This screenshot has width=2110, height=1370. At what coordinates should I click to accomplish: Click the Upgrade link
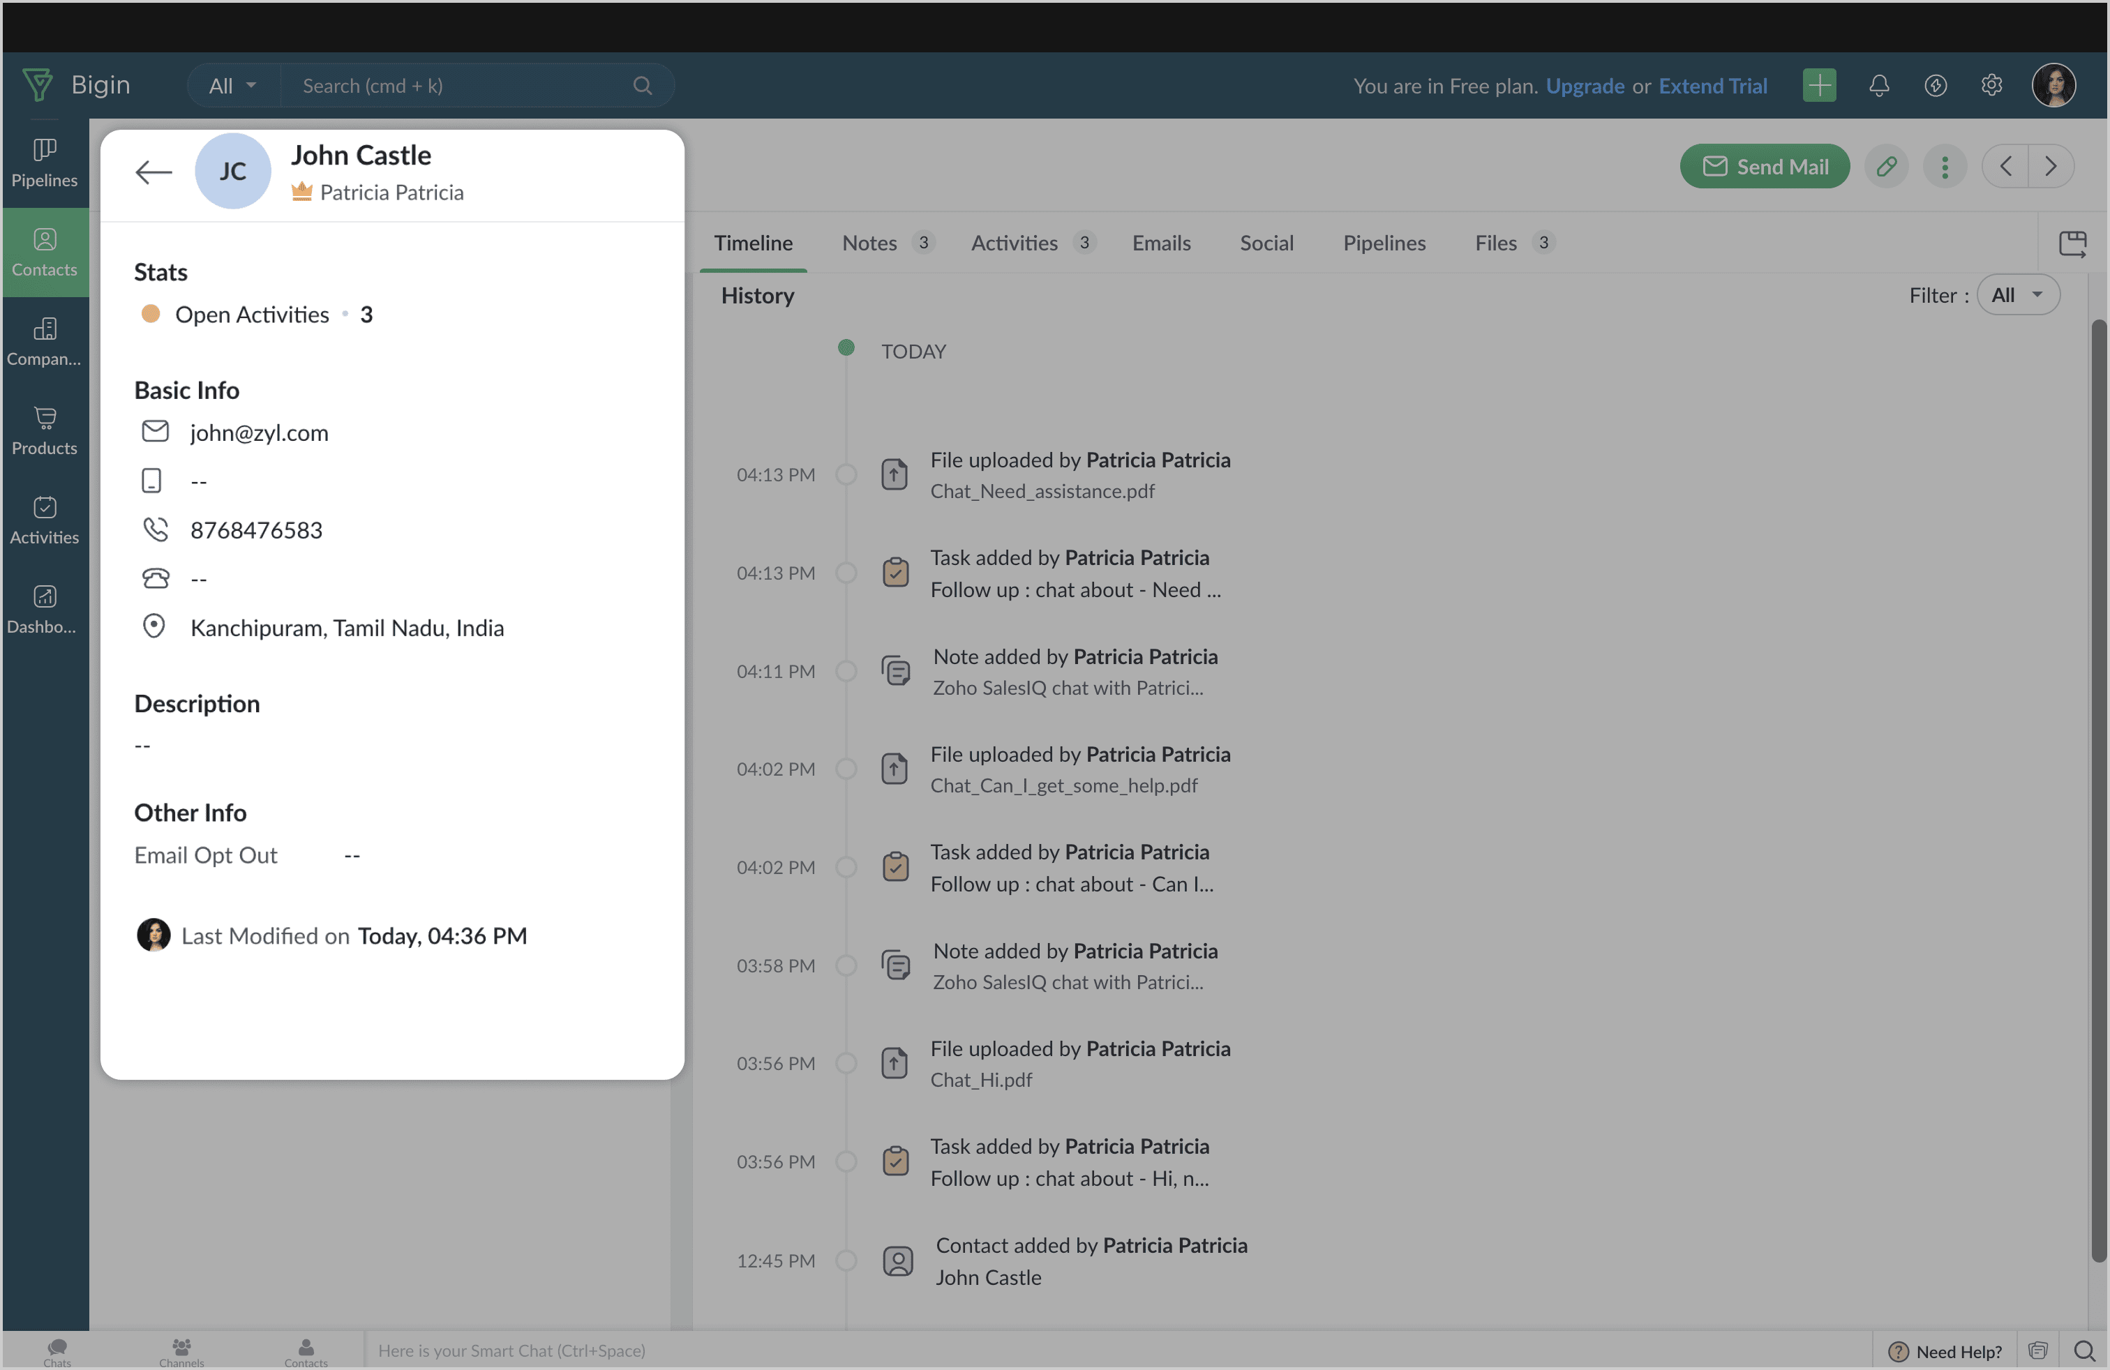click(x=1585, y=86)
